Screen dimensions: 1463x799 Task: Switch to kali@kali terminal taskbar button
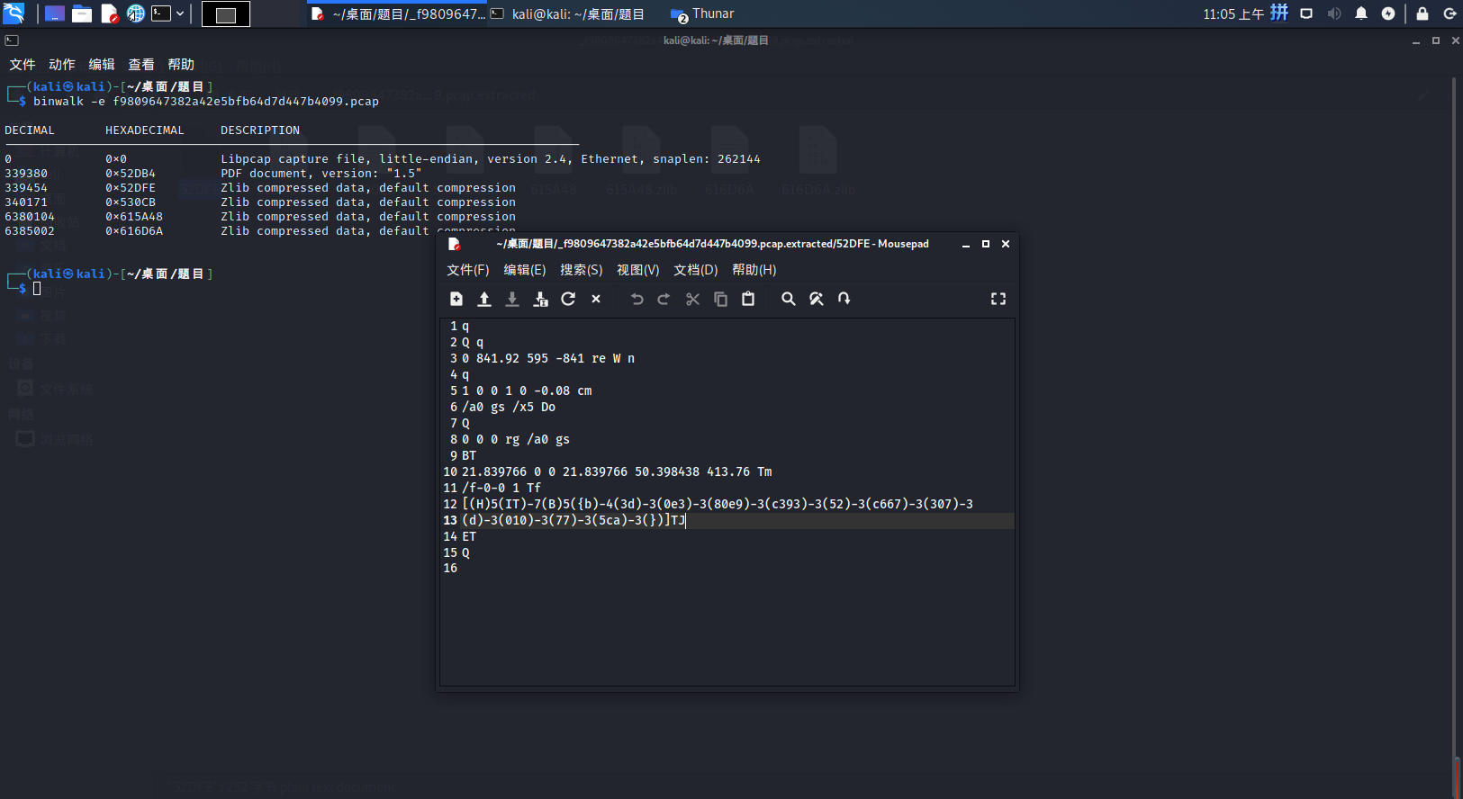click(567, 13)
